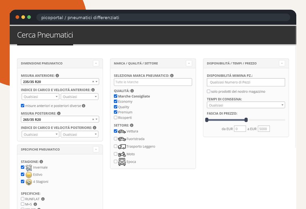Click the Fuoristrada off-road vehicle icon
This screenshot has width=306, height=209.
[122, 139]
